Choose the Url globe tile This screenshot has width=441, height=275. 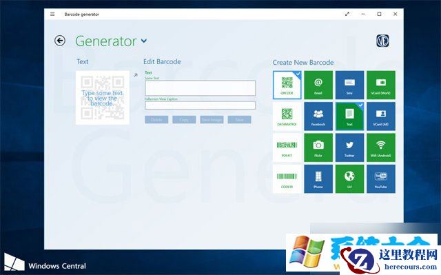pos(349,179)
